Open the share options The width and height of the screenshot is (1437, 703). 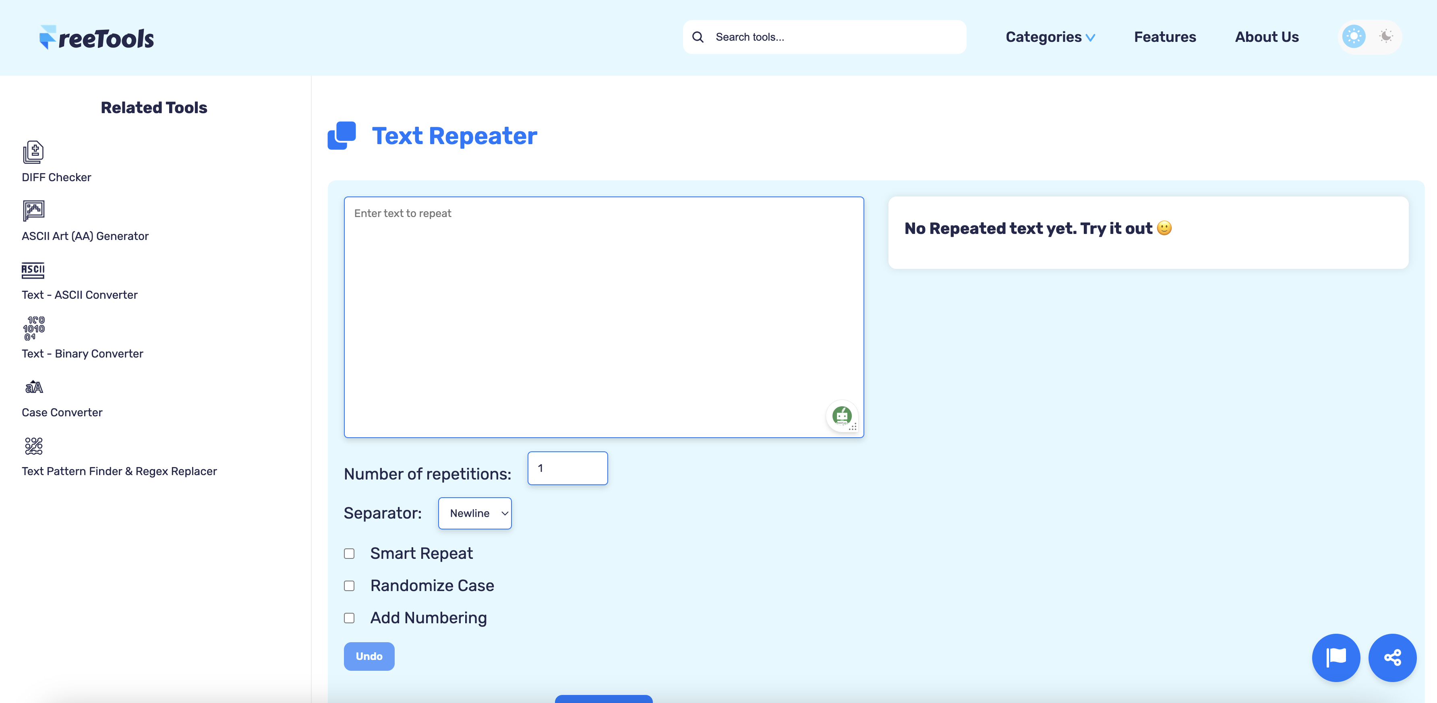(x=1393, y=658)
